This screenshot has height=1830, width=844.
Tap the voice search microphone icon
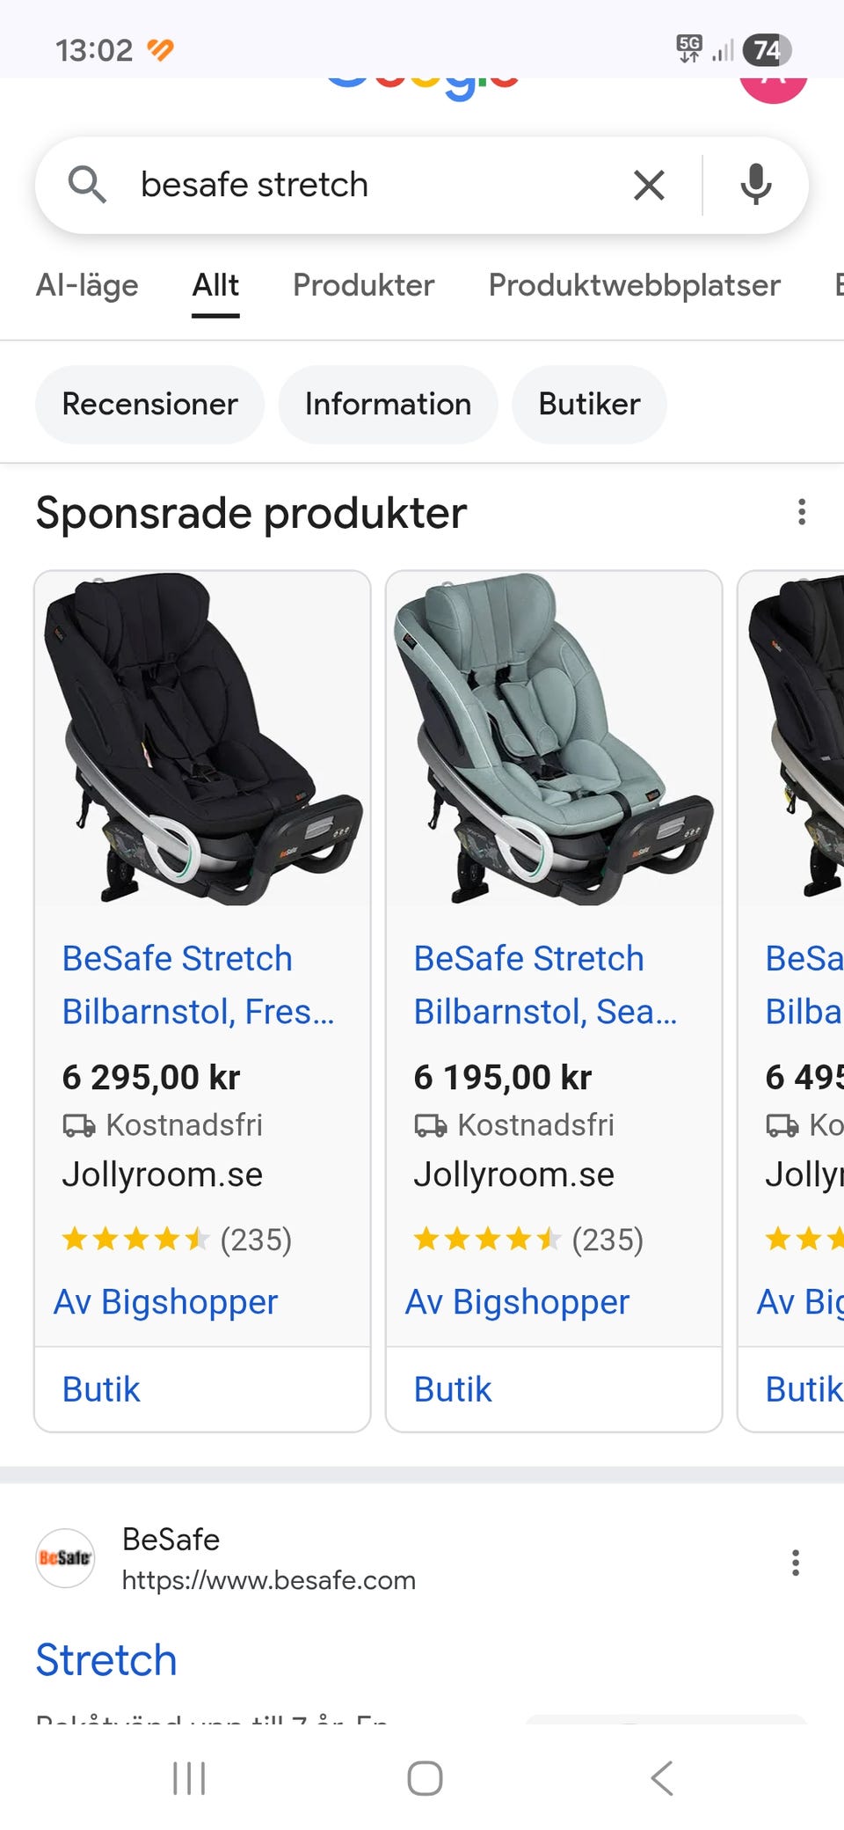click(755, 185)
